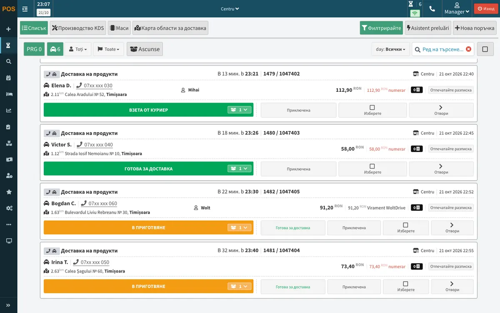Open the monitor display sidebar icon
500x313 pixels.
(8, 241)
